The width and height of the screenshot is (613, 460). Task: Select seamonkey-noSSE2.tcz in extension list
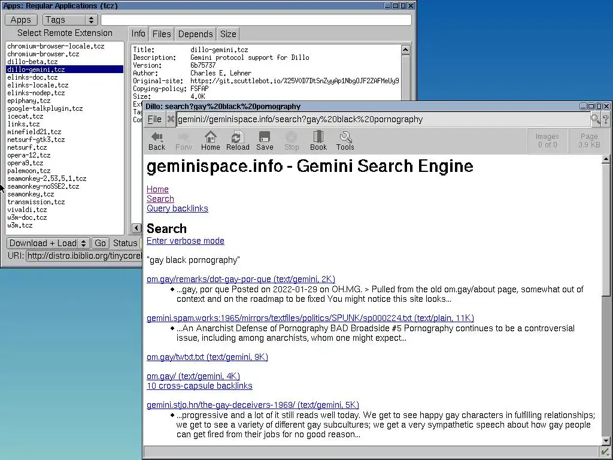(x=65, y=187)
